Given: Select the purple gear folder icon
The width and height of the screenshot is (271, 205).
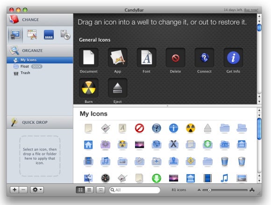Looking at the screenshot, I should click(x=105, y=145).
